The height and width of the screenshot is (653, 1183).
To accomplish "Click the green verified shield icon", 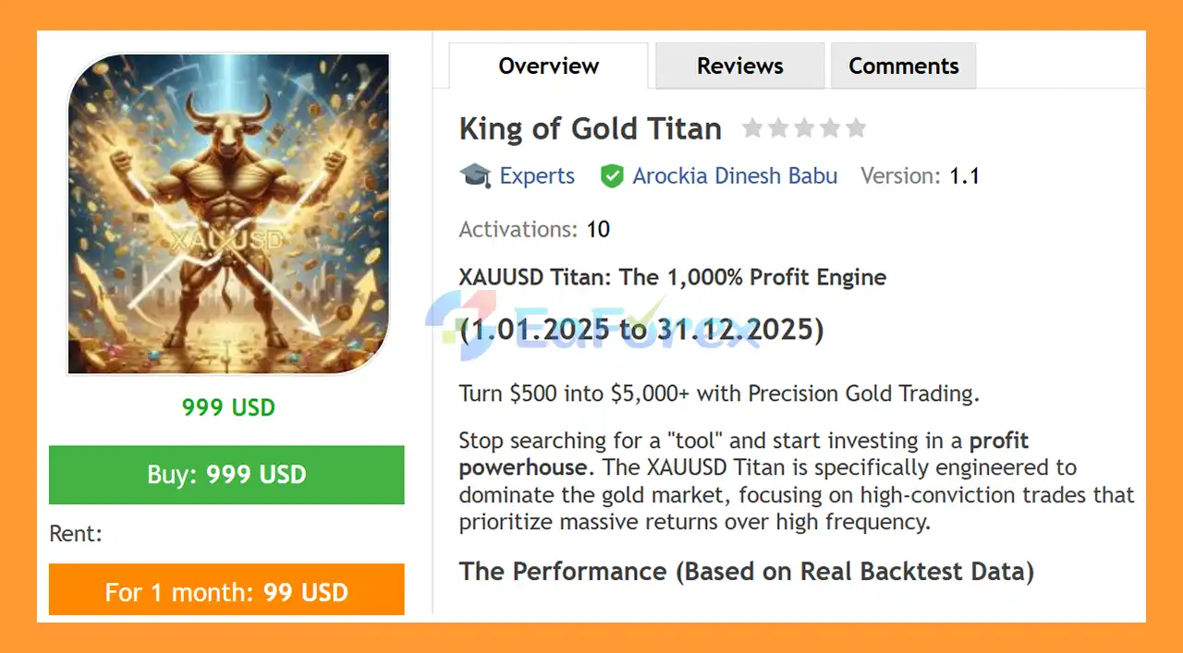I will (x=612, y=175).
